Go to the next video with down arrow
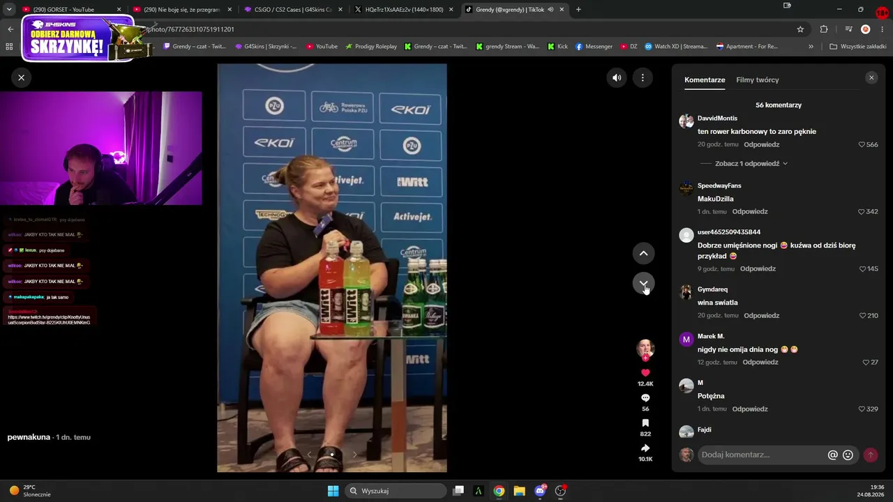Image resolution: width=893 pixels, height=502 pixels. 643,284
